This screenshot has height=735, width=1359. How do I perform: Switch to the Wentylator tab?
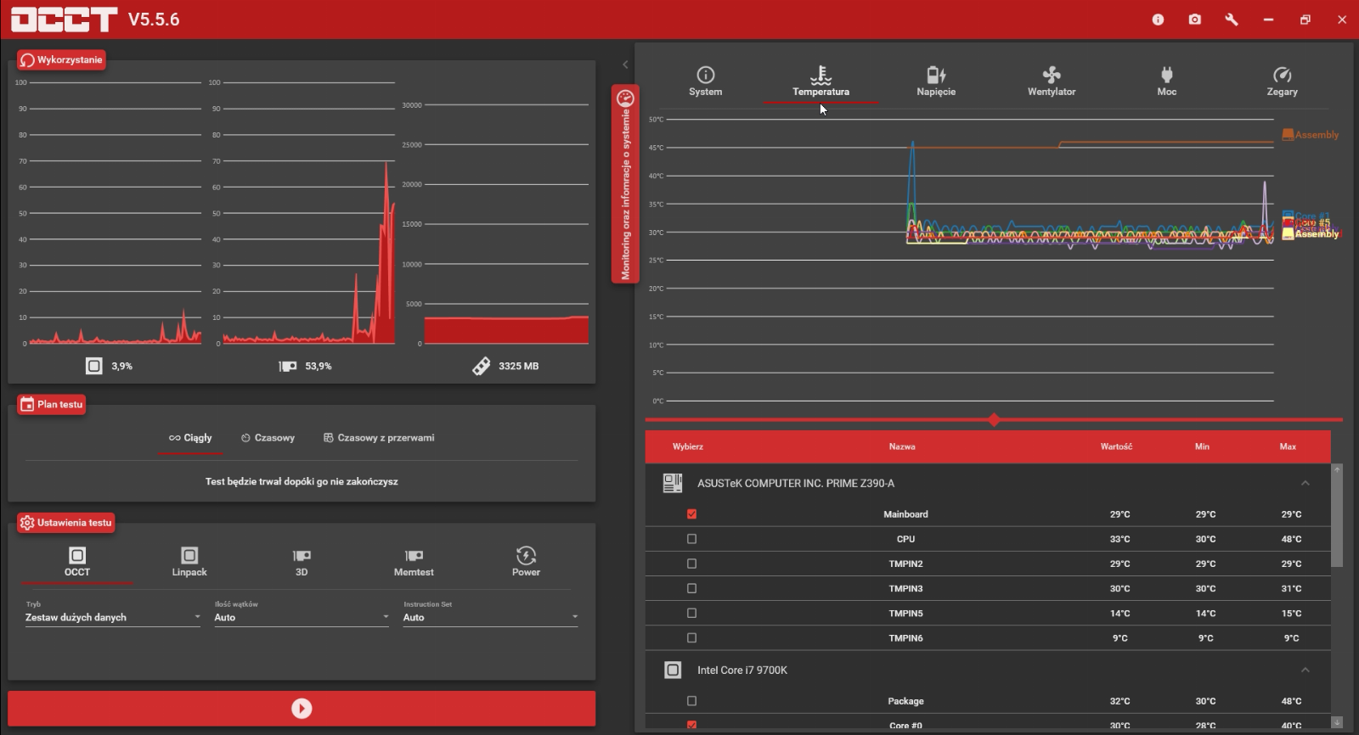click(1052, 81)
